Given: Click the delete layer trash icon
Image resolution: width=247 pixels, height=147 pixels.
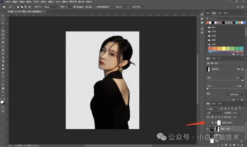Looking at the screenshot, I should (242, 145).
